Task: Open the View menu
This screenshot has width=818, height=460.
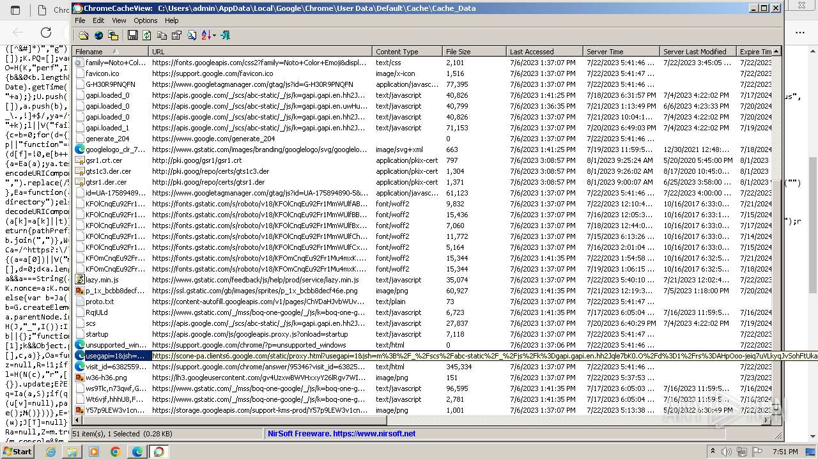Action: [119, 20]
